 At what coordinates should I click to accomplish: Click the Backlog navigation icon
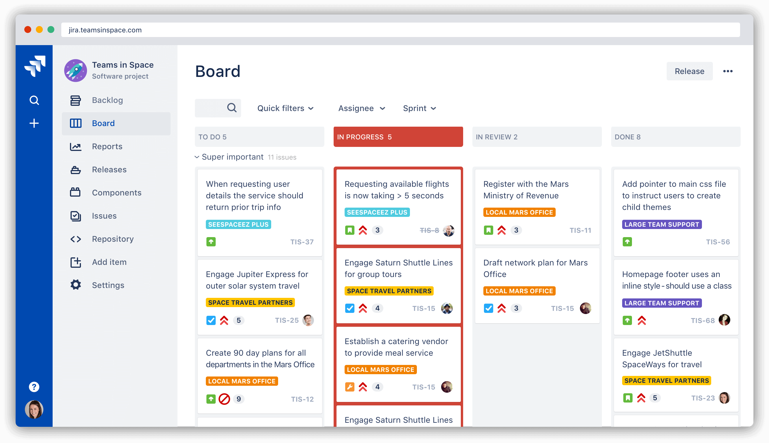tap(75, 100)
